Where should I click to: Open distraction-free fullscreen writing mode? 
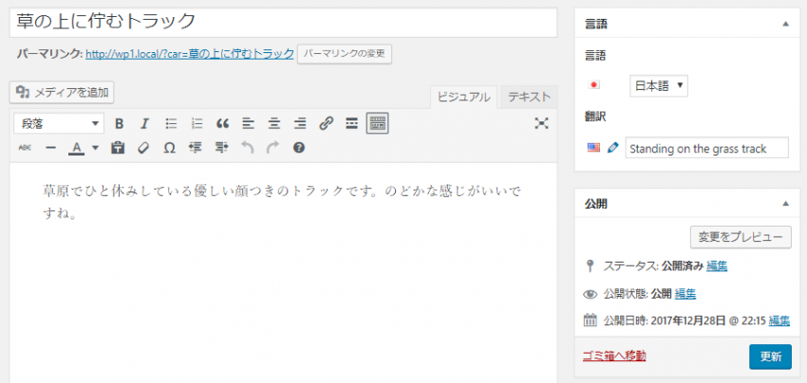[541, 123]
